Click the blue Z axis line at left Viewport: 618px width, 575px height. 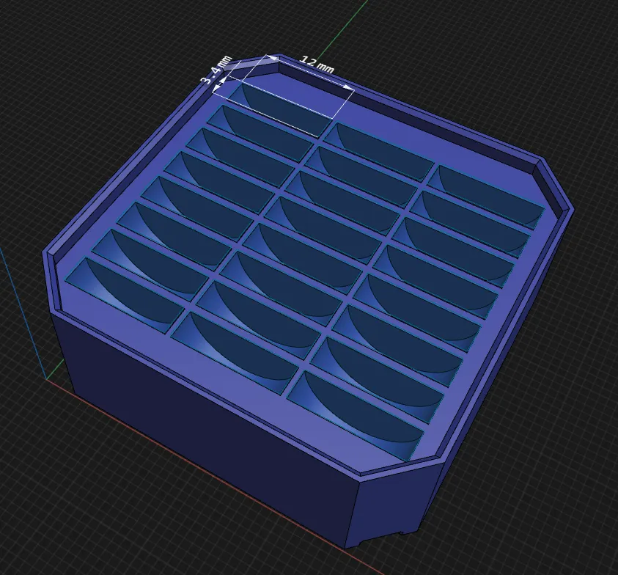[x=23, y=313]
